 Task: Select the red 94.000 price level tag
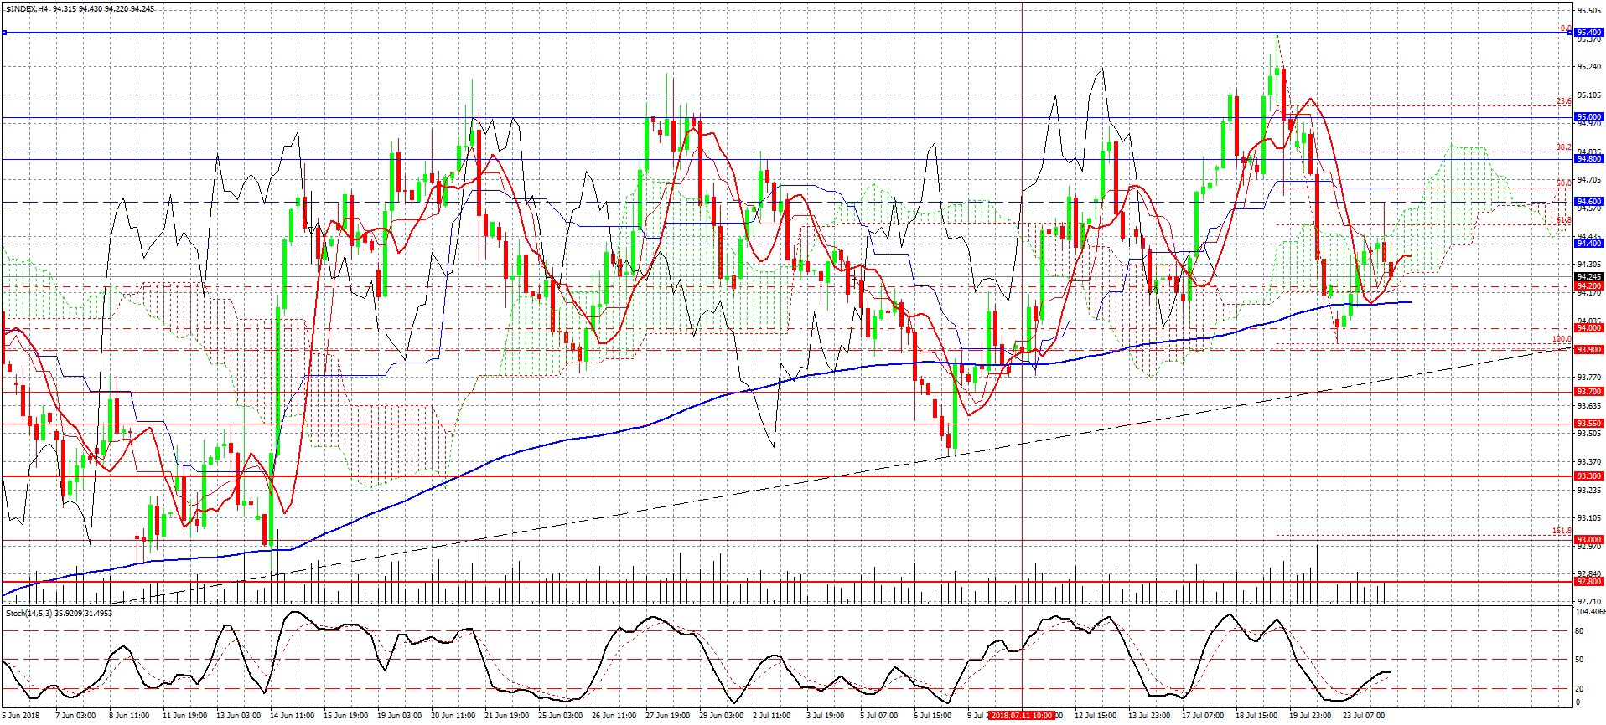tap(1589, 328)
